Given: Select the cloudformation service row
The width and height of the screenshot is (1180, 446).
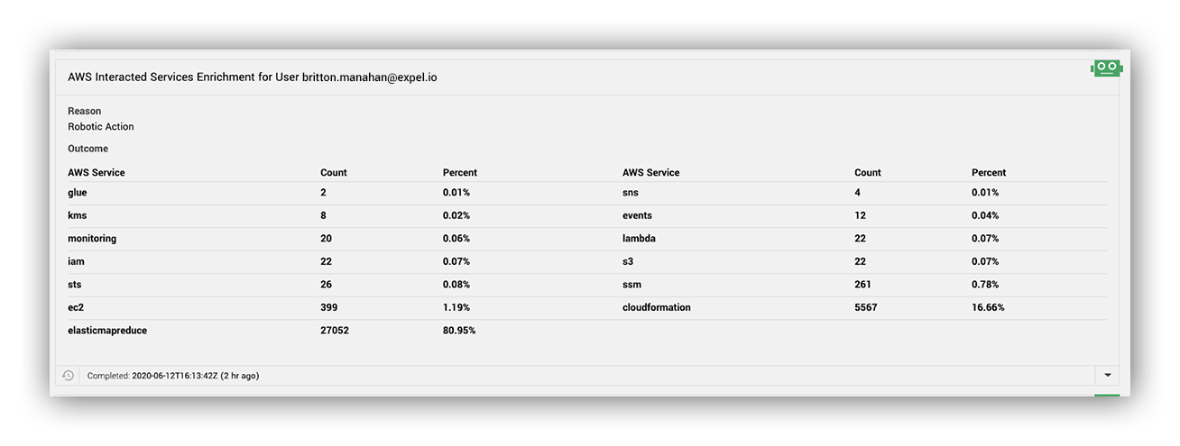Looking at the screenshot, I should tap(864, 307).
